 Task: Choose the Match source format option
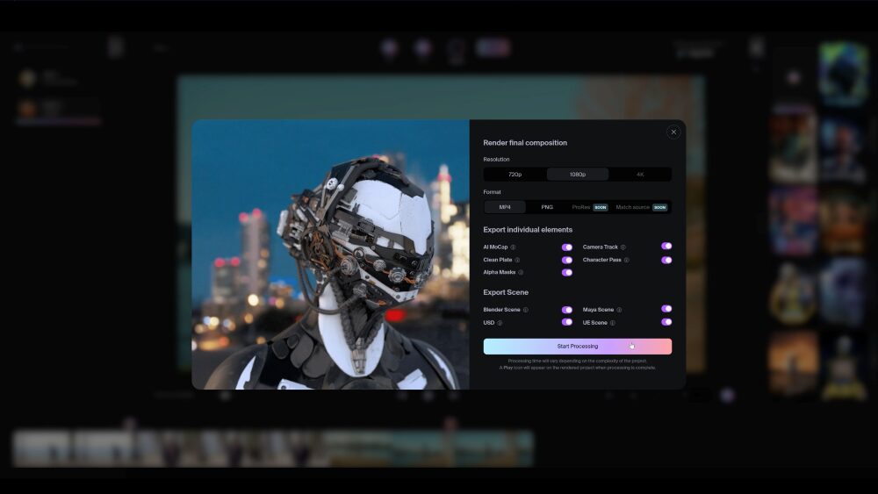click(642, 208)
